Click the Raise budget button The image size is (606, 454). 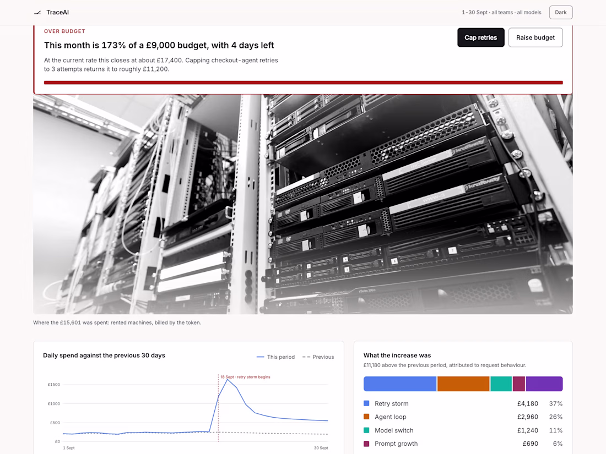(x=535, y=37)
